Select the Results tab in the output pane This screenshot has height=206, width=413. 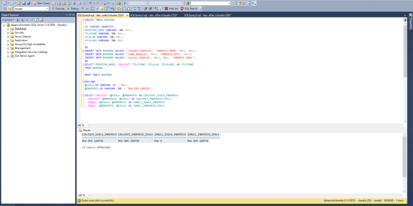pos(86,130)
